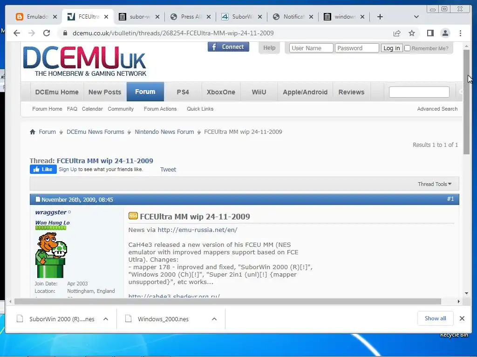Open the WiiU section

[259, 92]
